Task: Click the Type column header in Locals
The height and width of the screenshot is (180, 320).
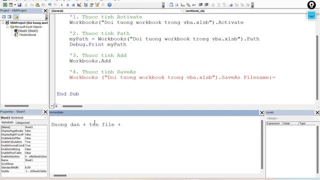Action: pos(307,123)
